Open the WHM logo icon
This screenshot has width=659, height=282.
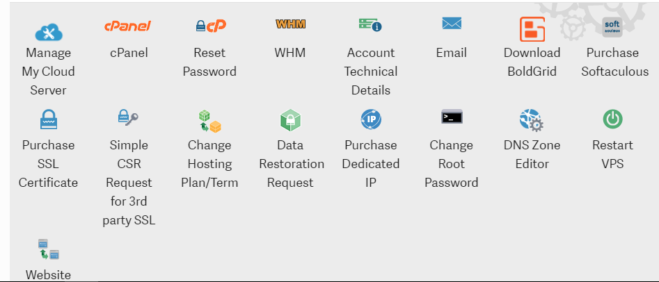(290, 24)
